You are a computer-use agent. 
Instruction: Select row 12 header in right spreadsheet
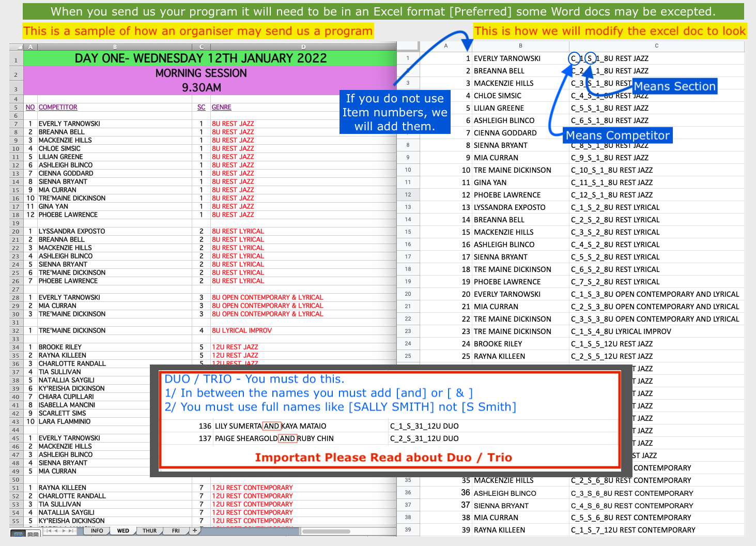408,195
